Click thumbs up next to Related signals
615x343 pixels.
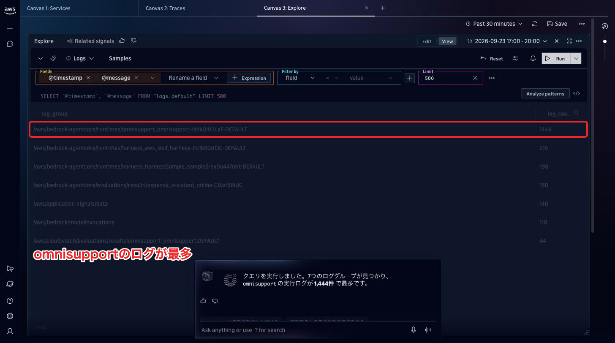pos(122,41)
